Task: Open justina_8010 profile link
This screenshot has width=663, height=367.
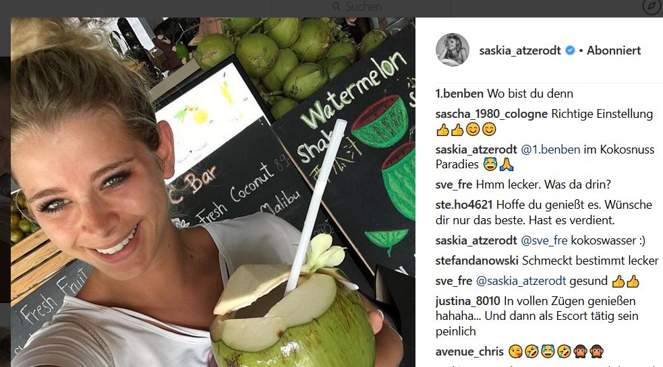Action: (x=467, y=301)
